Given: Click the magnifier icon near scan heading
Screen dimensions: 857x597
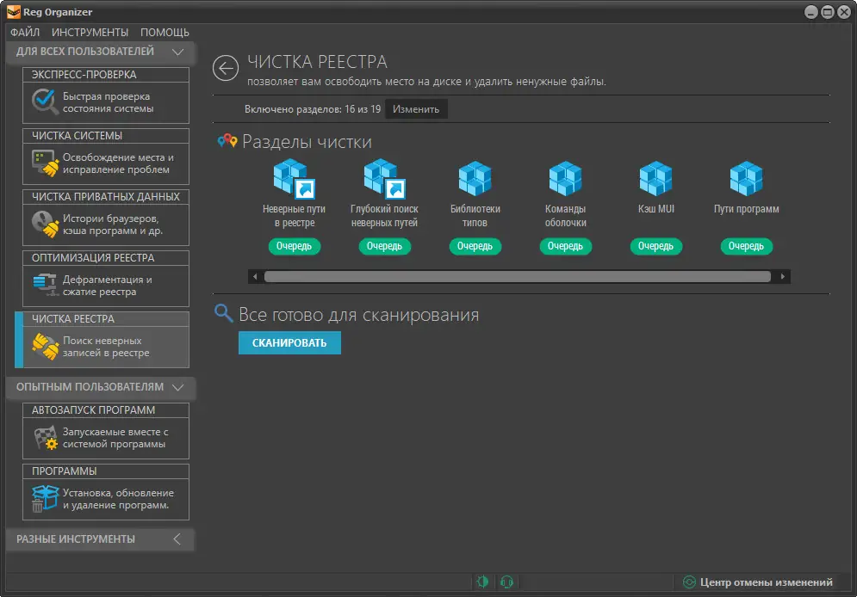Looking at the screenshot, I should click(x=224, y=313).
